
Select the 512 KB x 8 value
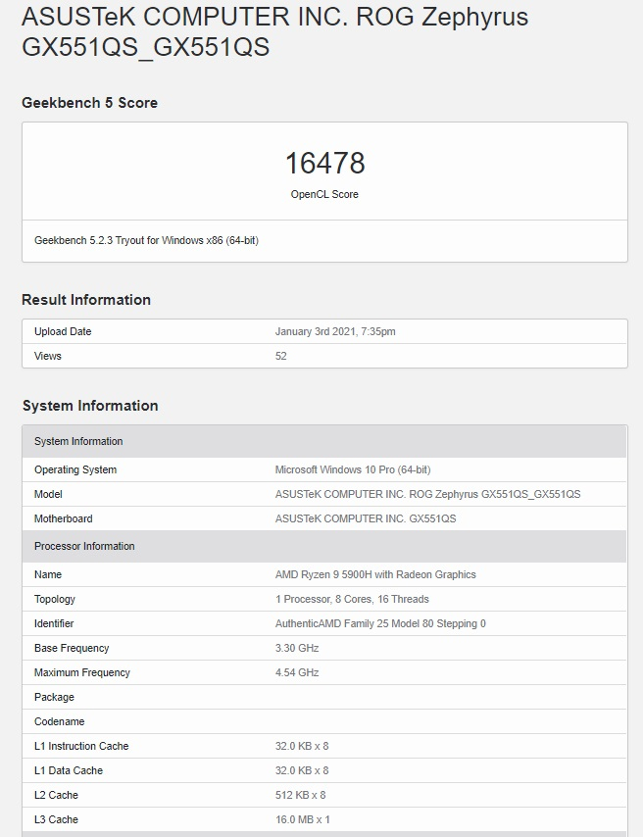(300, 796)
